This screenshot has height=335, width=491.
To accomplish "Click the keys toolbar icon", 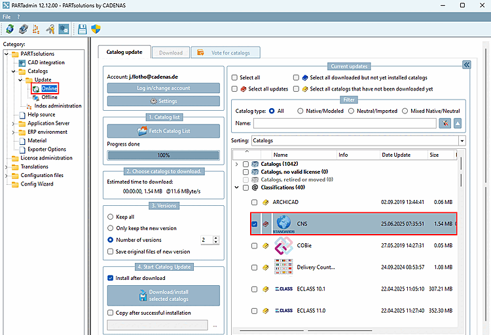I will click(x=50, y=29).
